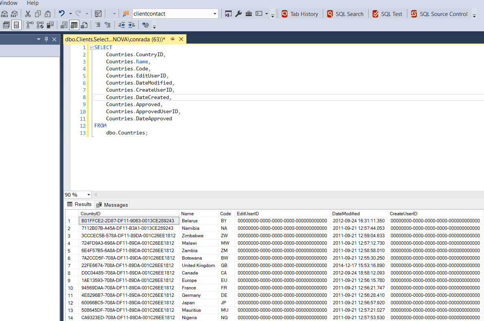Screen dimensions: 484x321
Task: Open the Help menu
Action: pos(33,3)
